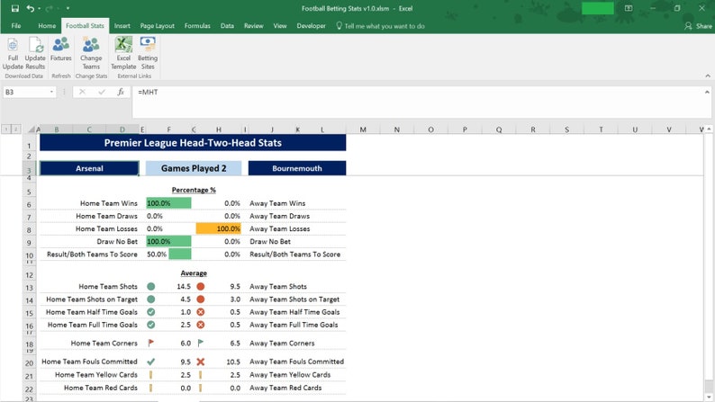Screen dimensions: 715x402
Task: Click green circle icon for Home Team Shots
Action: pos(151,286)
